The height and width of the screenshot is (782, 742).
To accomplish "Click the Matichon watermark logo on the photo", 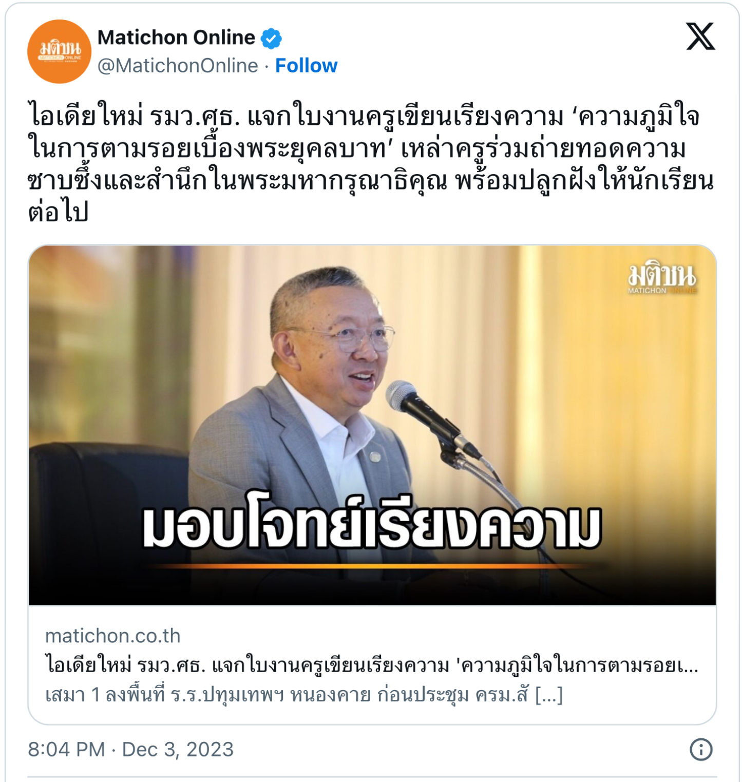I will 662,279.
